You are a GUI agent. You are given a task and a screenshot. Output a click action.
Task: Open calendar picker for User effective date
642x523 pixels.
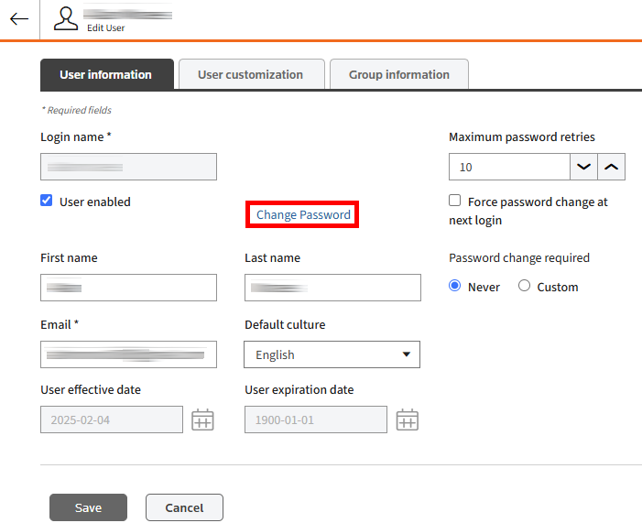pos(202,419)
